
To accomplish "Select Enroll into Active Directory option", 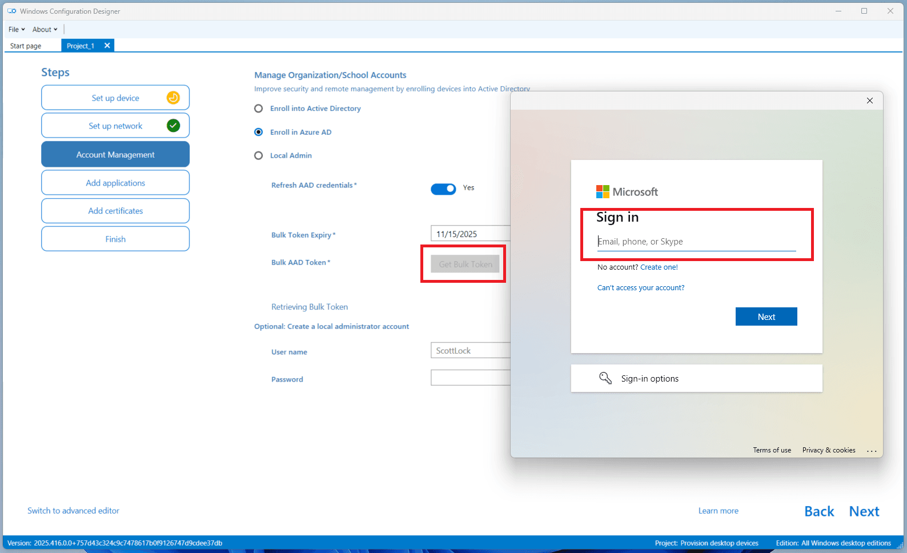I will pyautogui.click(x=259, y=109).
